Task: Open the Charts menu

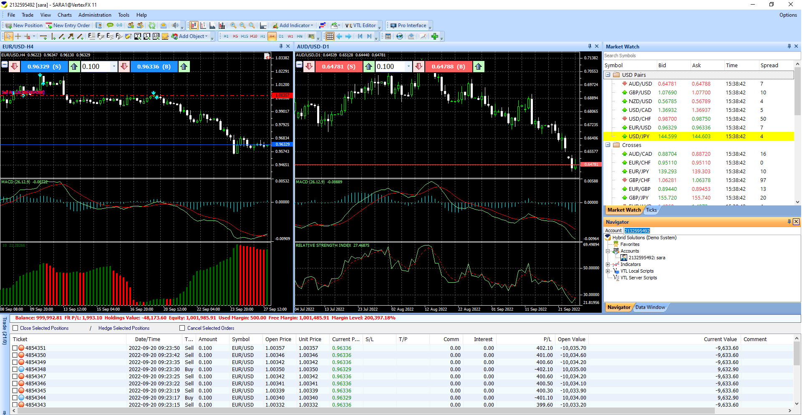Action: click(x=65, y=15)
